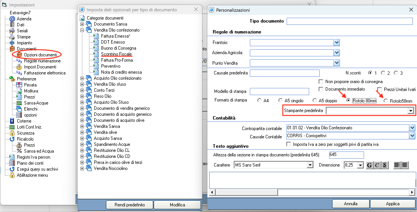Click the Piano dei conti icon
417x212 pixels.
[x=12, y=163]
